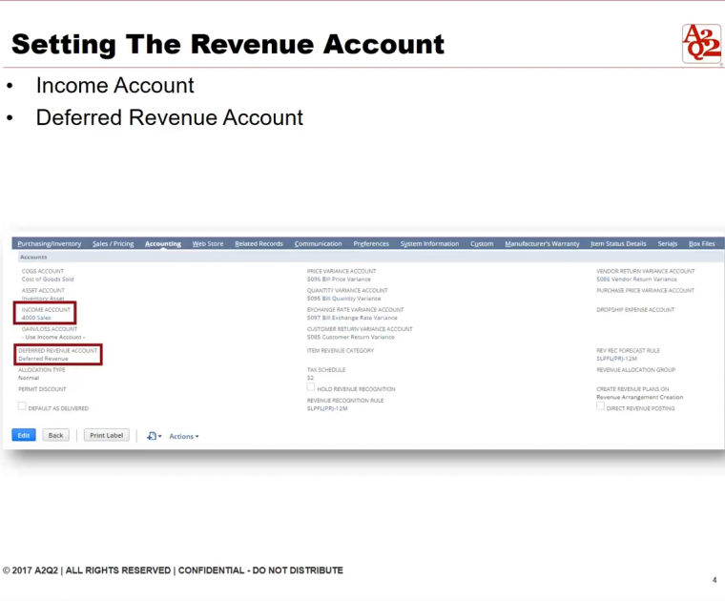Switch to the System Information tab

click(429, 244)
